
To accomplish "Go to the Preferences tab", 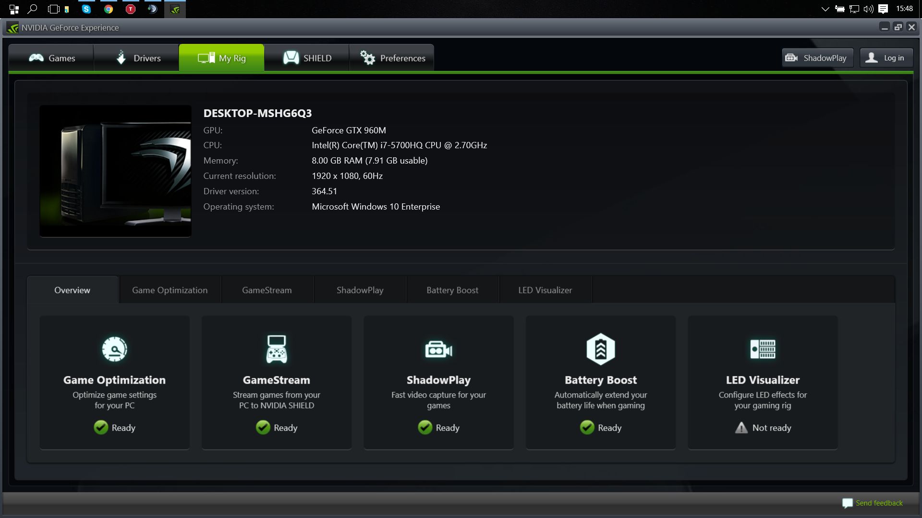I will (392, 58).
